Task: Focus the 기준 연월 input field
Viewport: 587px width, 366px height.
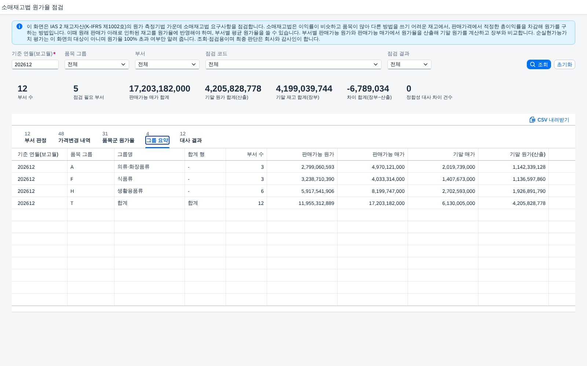Action: (x=35, y=64)
